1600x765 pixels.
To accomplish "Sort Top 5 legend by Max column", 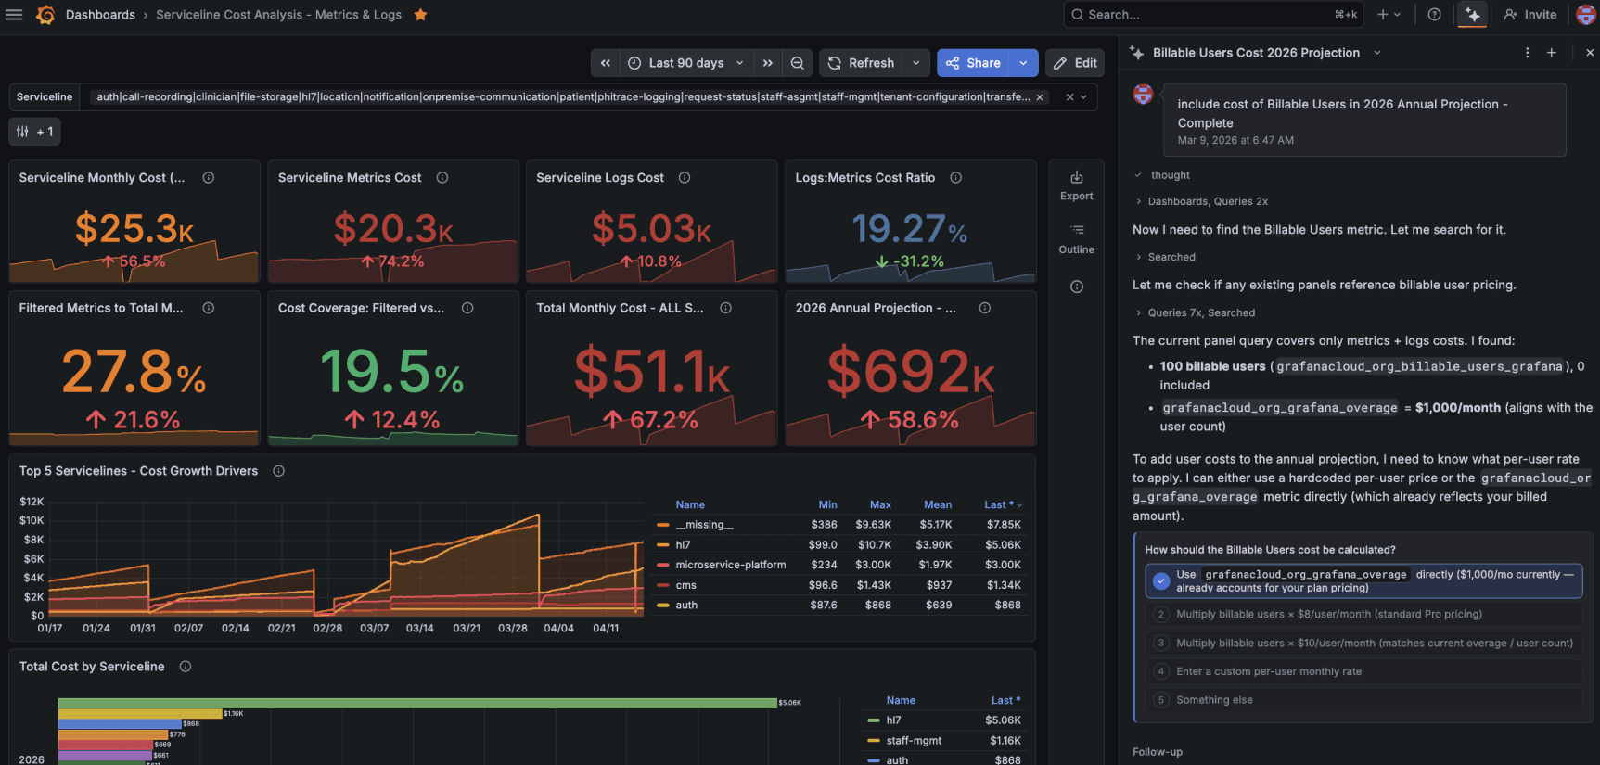I will [880, 504].
